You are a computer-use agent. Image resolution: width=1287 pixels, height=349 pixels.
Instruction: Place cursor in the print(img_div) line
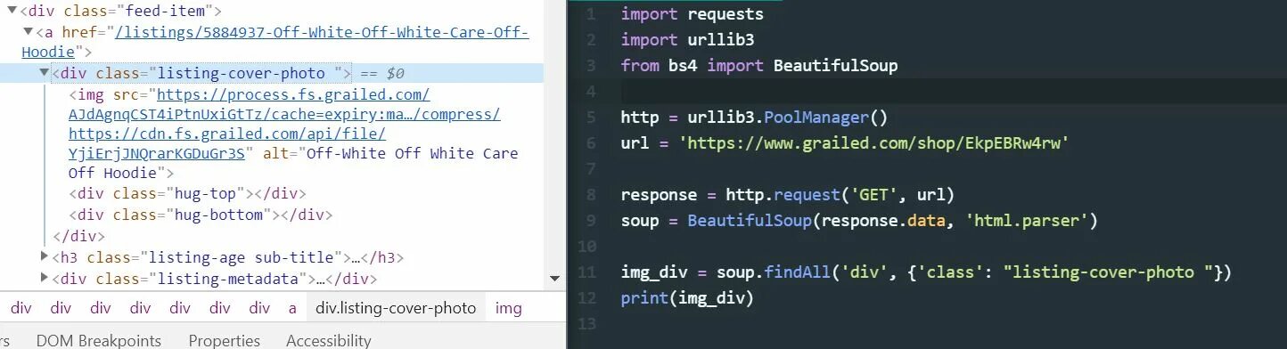pyautogui.click(x=687, y=298)
